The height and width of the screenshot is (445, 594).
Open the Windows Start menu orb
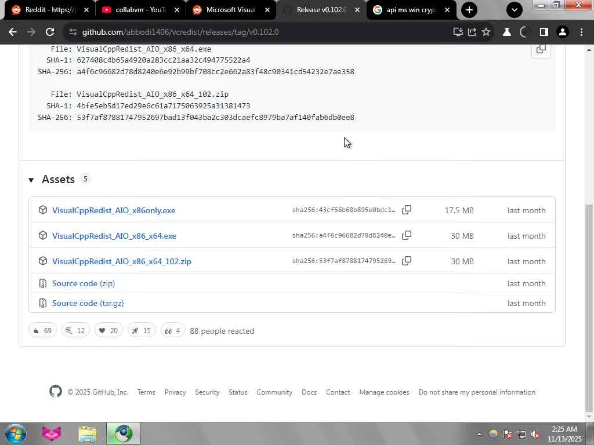click(16, 433)
